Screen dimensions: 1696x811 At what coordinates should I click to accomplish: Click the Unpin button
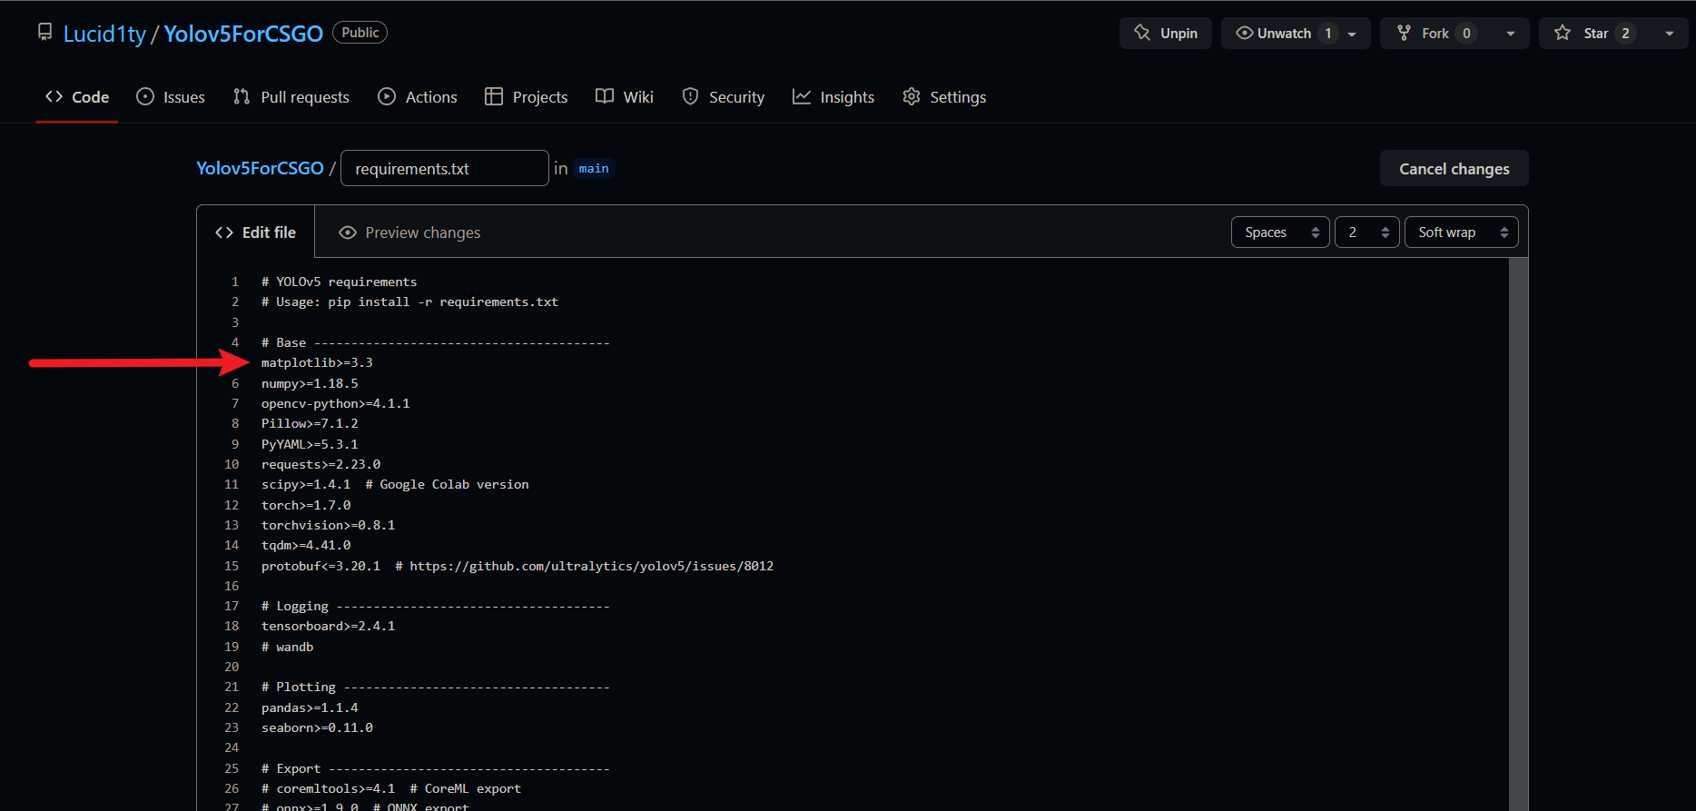[1166, 34]
